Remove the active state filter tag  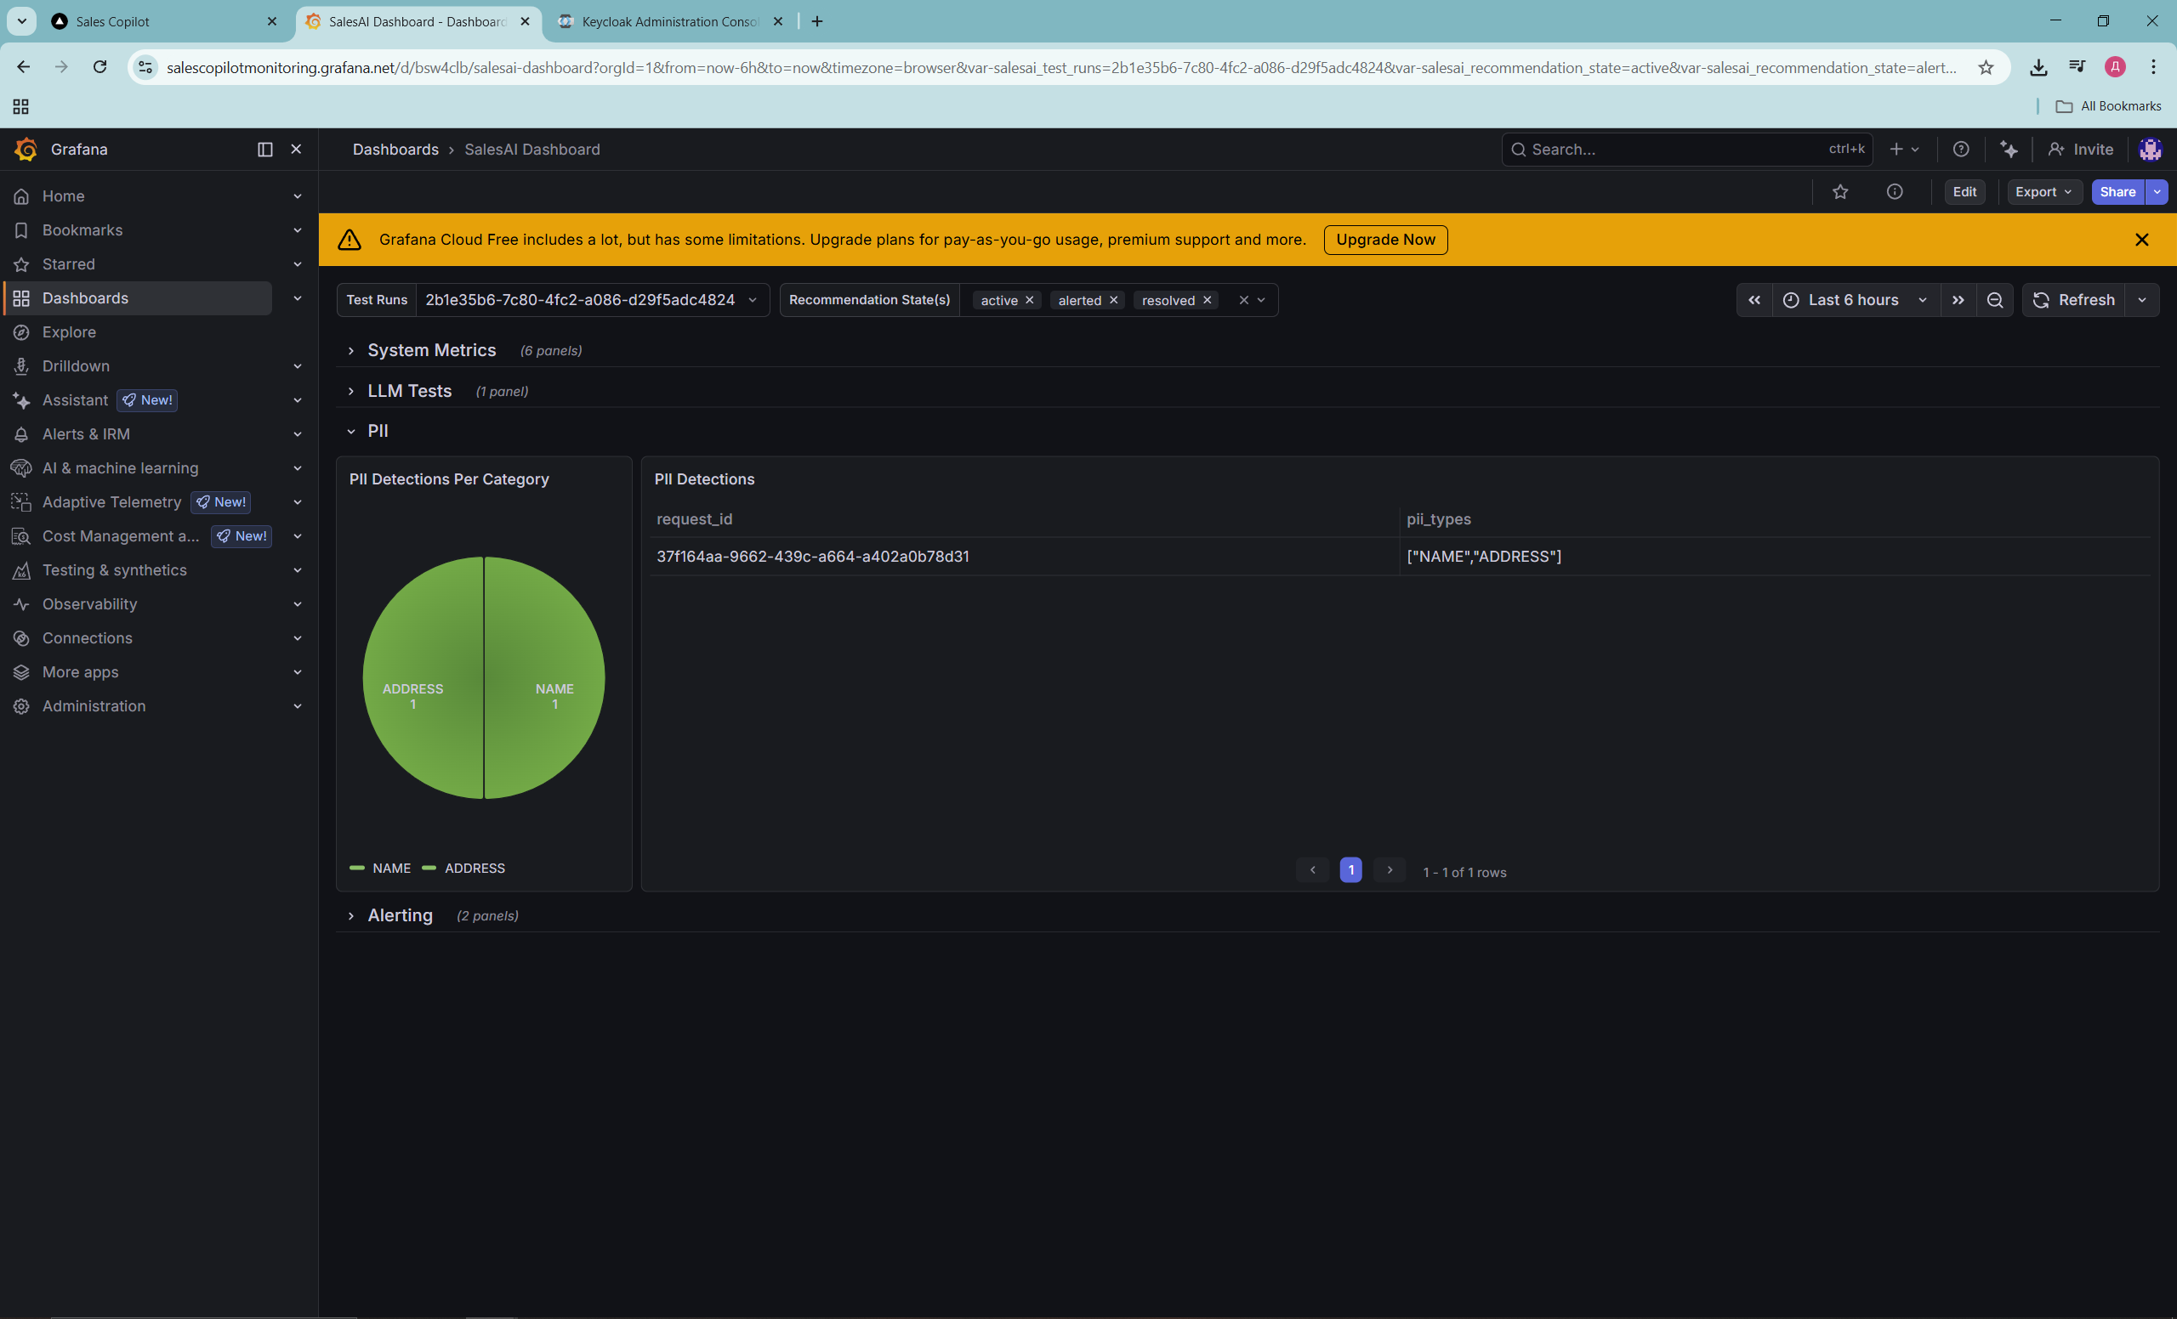click(x=1029, y=300)
